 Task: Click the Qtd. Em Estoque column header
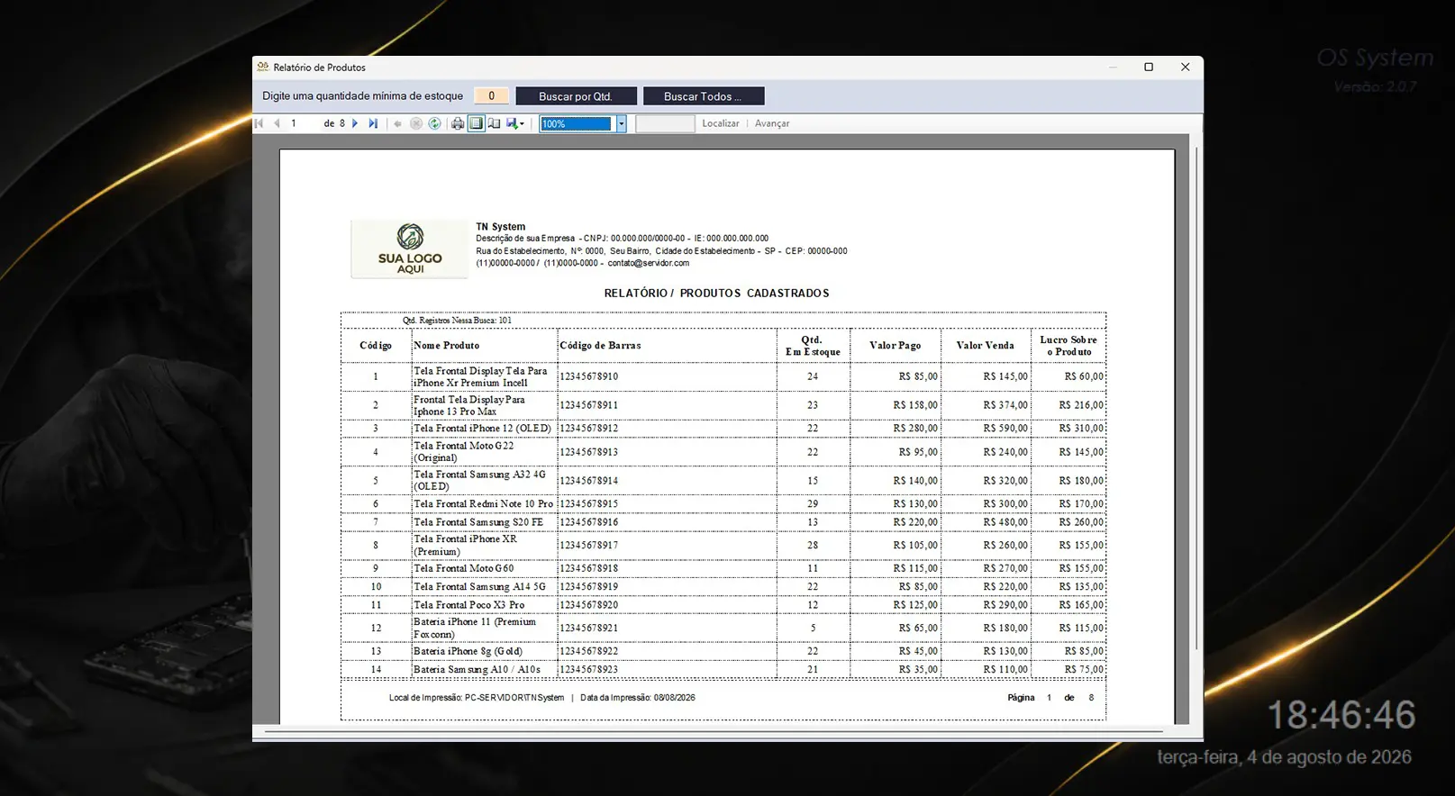(813, 346)
